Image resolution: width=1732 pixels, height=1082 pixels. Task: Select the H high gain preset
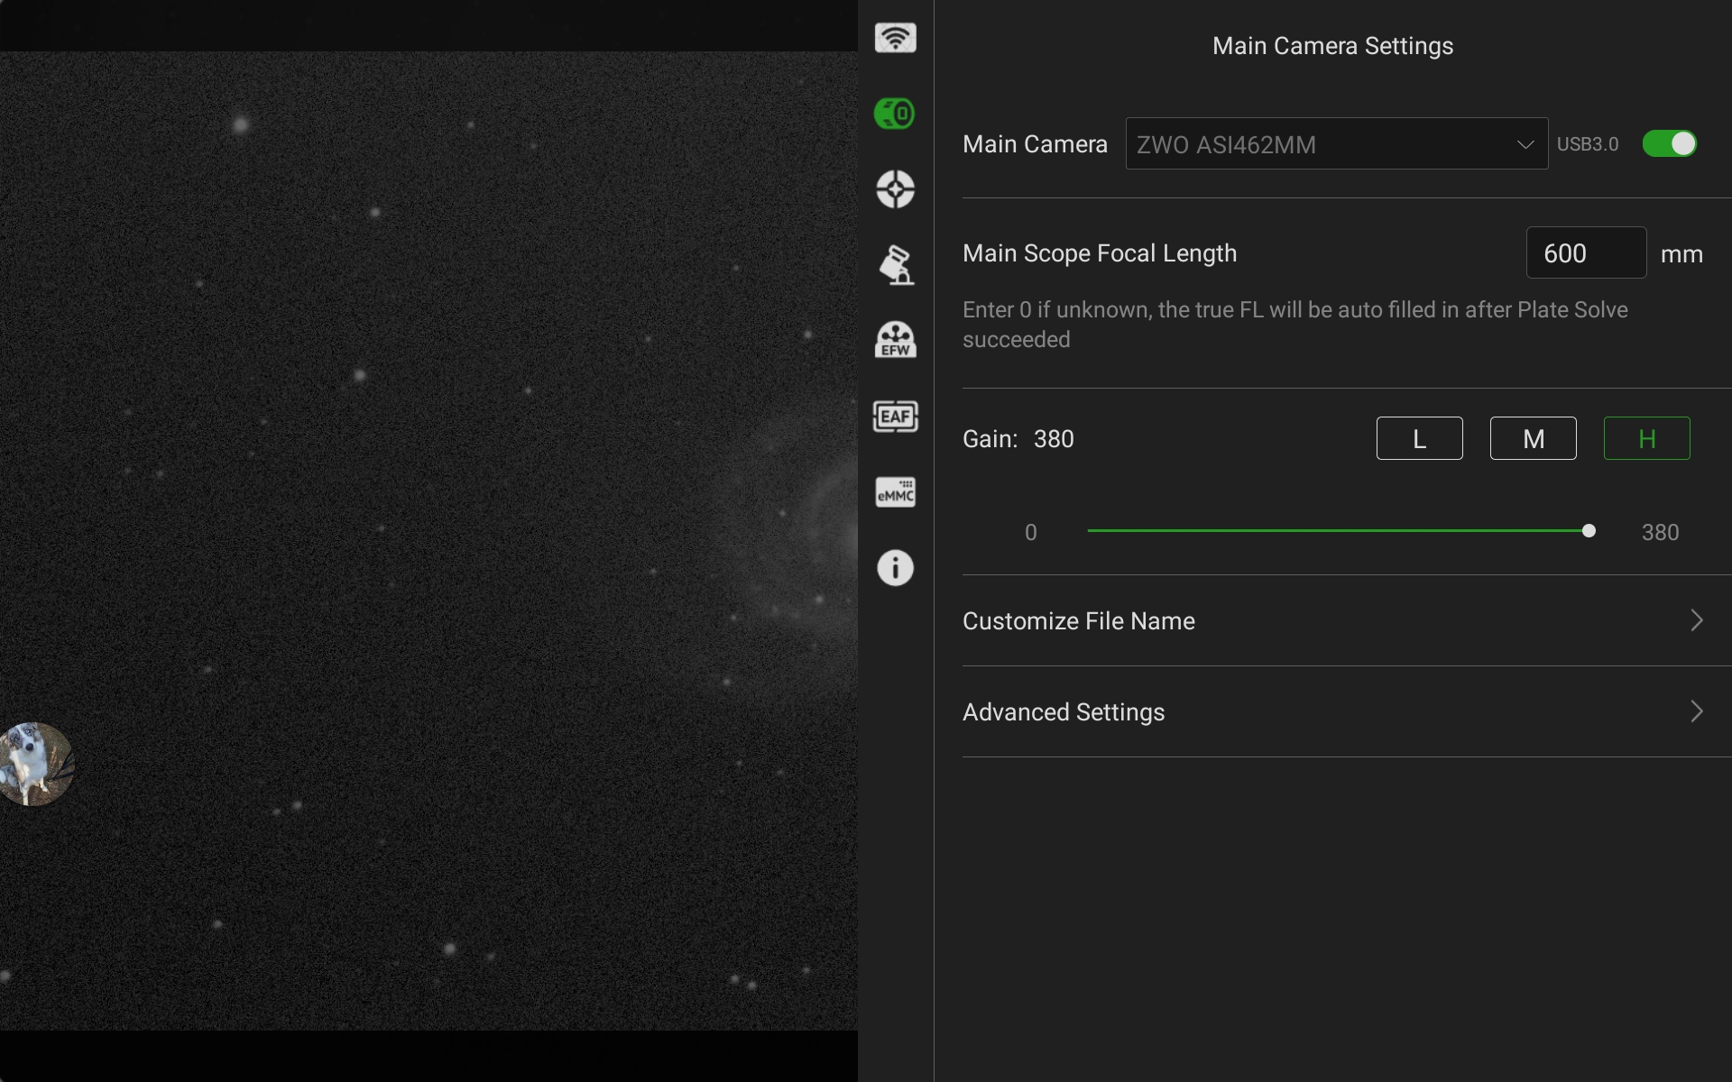coord(1646,439)
